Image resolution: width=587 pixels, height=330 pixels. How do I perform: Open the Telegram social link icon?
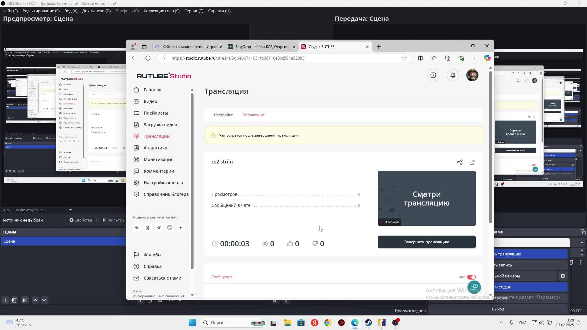159,228
